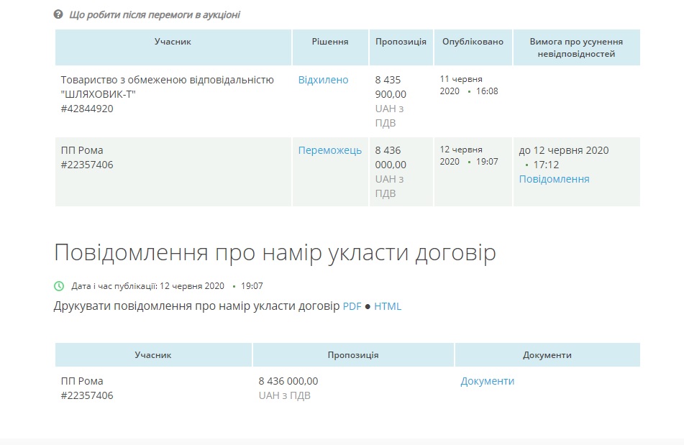Click the question mark help icon
684x445 pixels.
click(59, 14)
